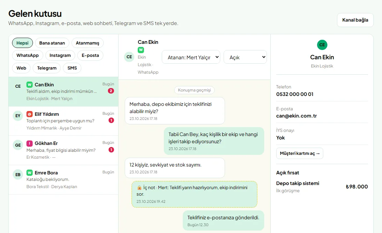Select the Hepsi filter chip
The image size is (382, 233).
22,43
